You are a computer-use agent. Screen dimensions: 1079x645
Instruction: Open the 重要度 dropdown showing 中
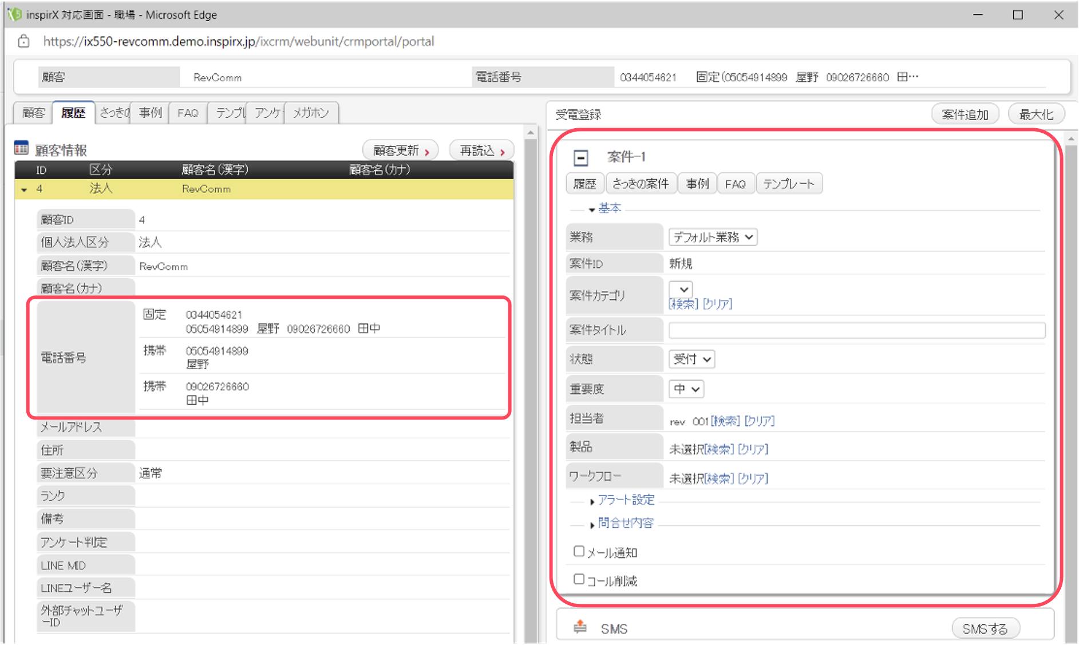(x=686, y=389)
